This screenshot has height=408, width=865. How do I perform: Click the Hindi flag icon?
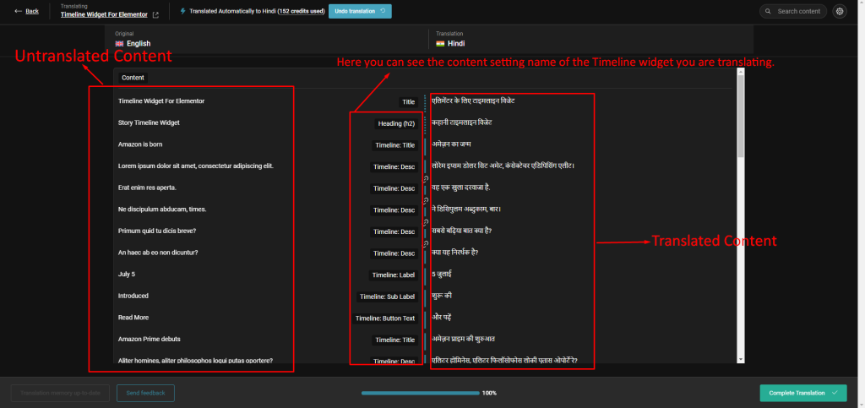click(439, 43)
